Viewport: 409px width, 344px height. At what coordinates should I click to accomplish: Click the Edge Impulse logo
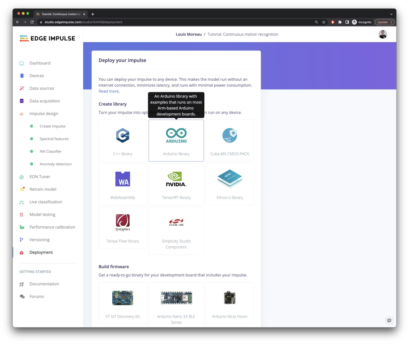click(x=47, y=38)
